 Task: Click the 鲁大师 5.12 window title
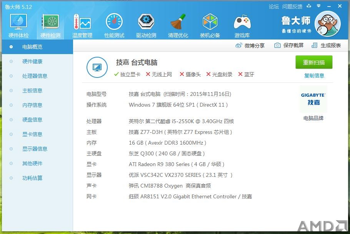pyautogui.click(x=18, y=7)
